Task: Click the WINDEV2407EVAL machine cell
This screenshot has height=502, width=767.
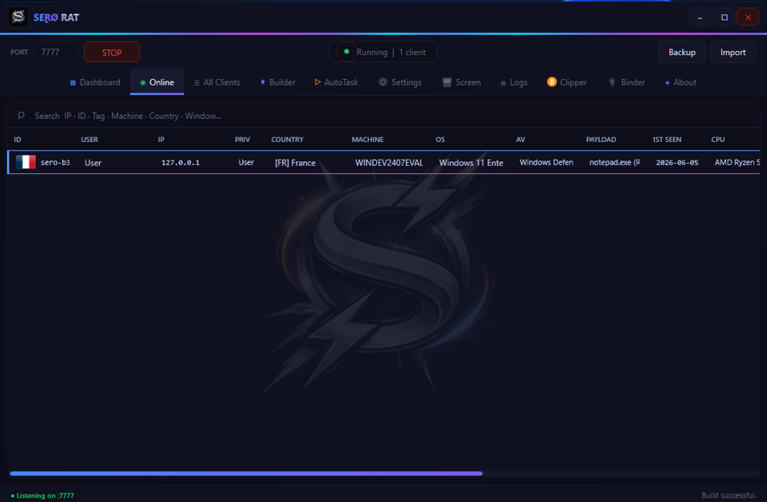Action: point(389,162)
